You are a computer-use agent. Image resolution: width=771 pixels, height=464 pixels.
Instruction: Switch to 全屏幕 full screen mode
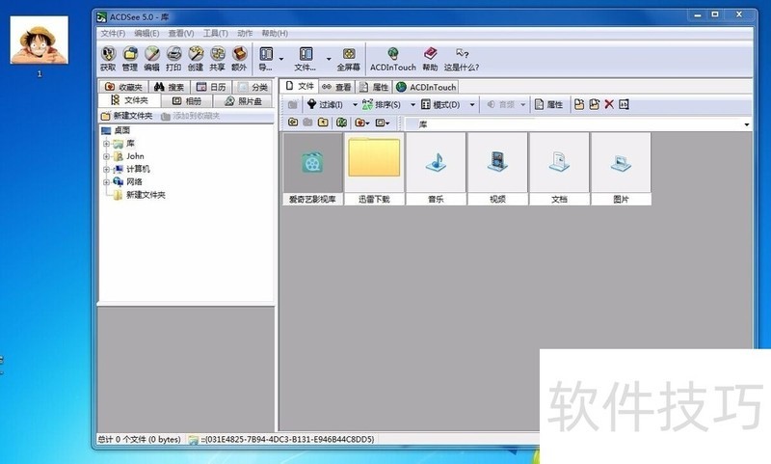point(349,59)
